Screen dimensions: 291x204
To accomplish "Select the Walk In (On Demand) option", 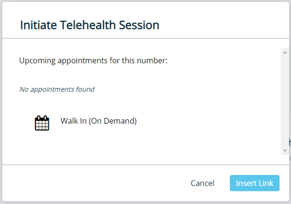I will point(98,121).
